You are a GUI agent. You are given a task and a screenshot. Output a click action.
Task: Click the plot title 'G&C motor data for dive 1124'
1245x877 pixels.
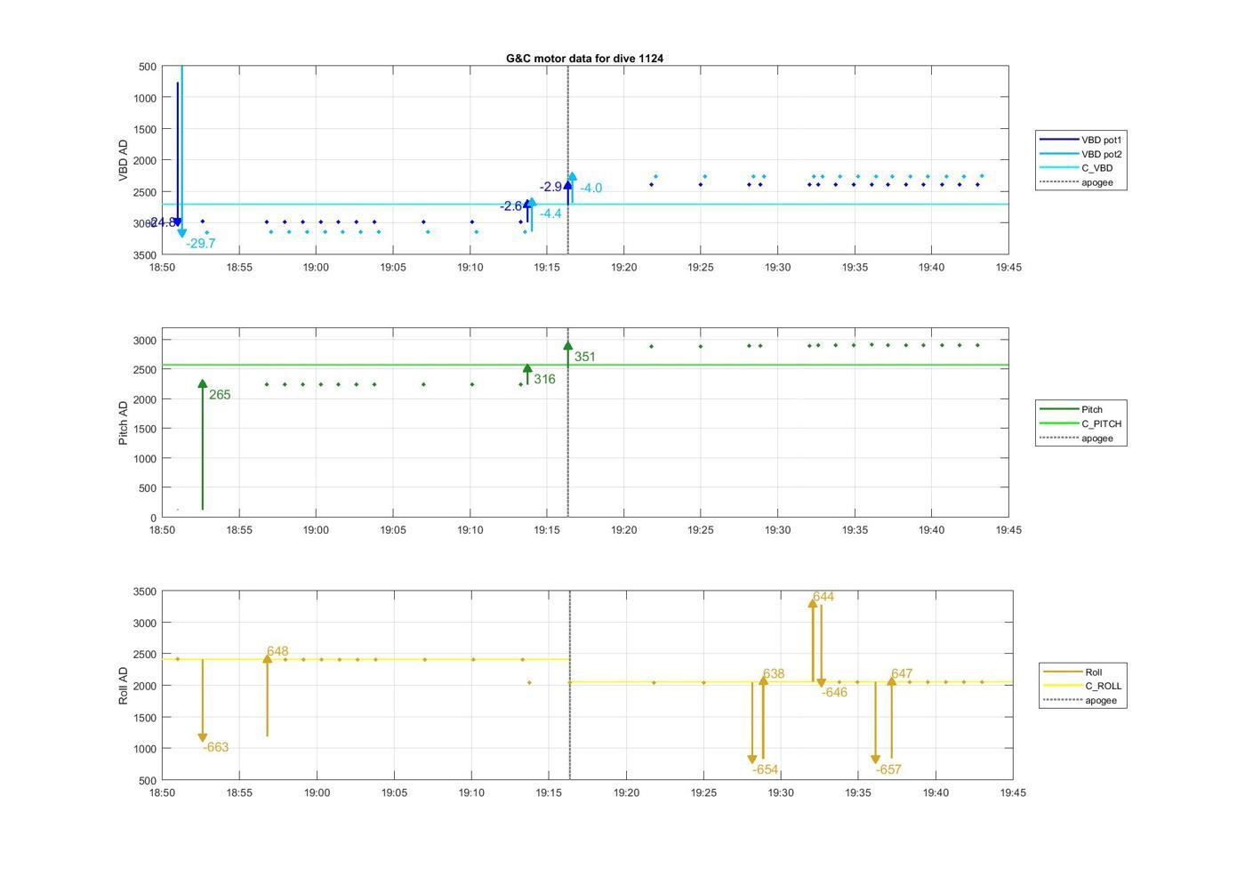point(584,58)
